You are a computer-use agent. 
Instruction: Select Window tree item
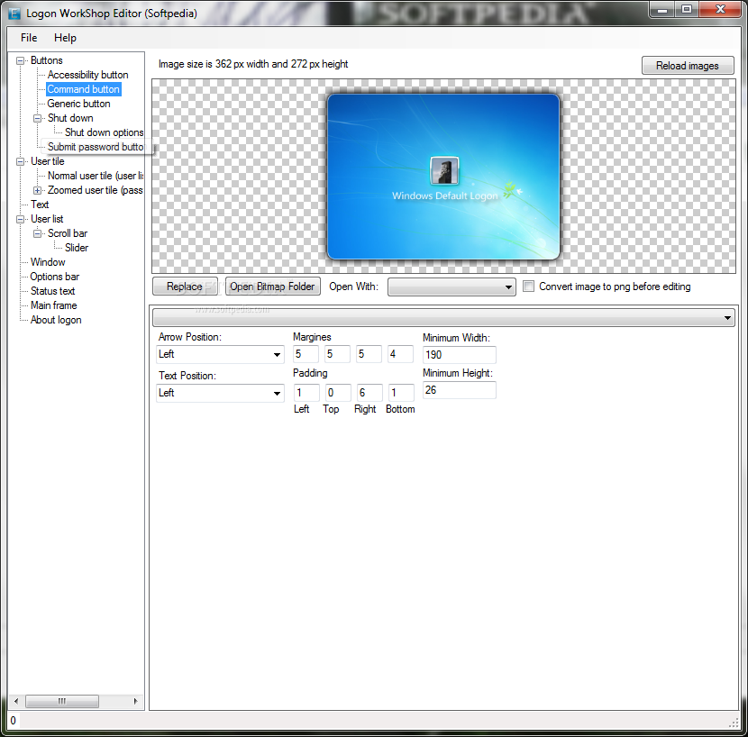click(x=48, y=262)
